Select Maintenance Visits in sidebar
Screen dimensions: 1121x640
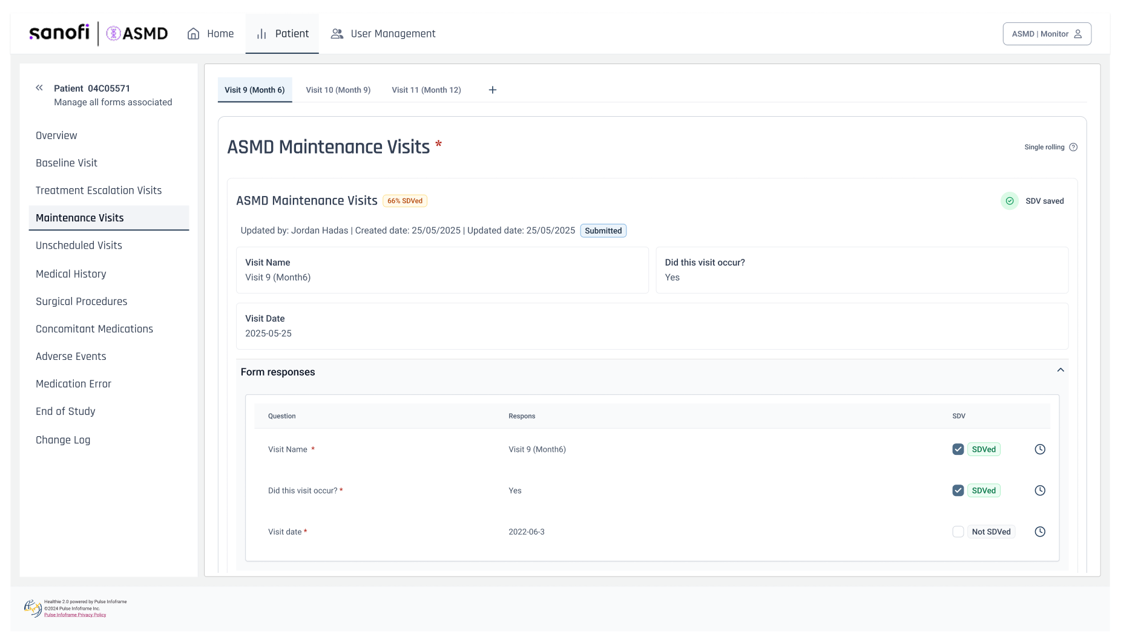(109, 218)
